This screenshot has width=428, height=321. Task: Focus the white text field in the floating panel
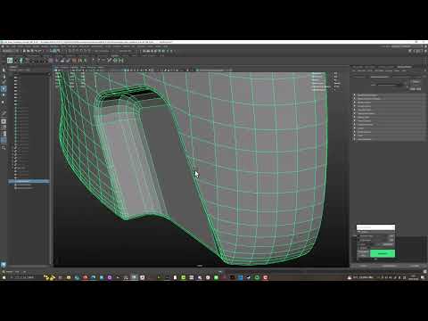point(375,227)
